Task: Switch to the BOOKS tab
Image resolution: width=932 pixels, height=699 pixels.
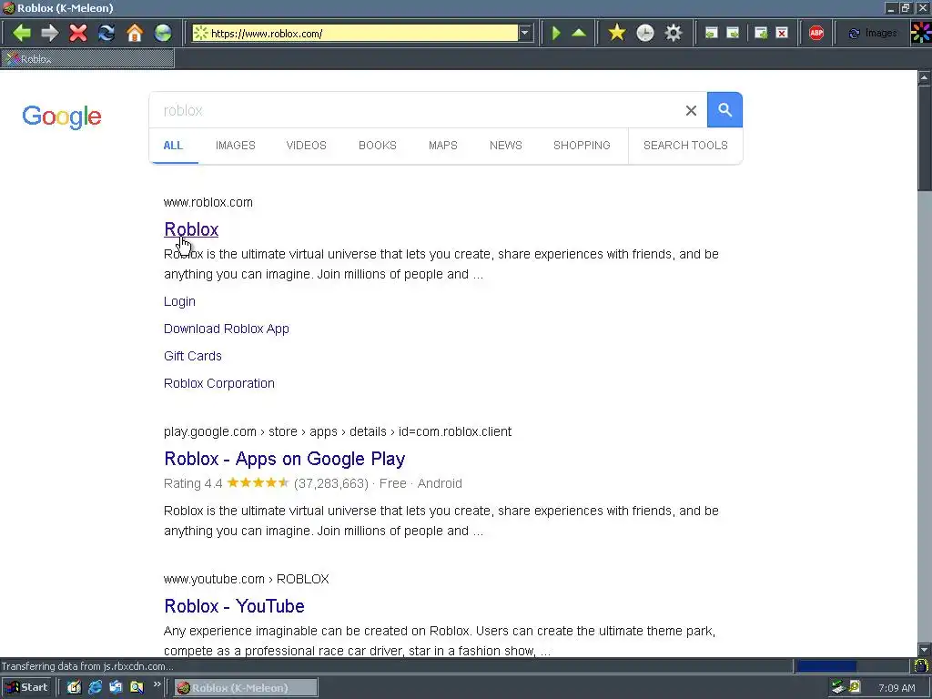Action: (x=378, y=145)
